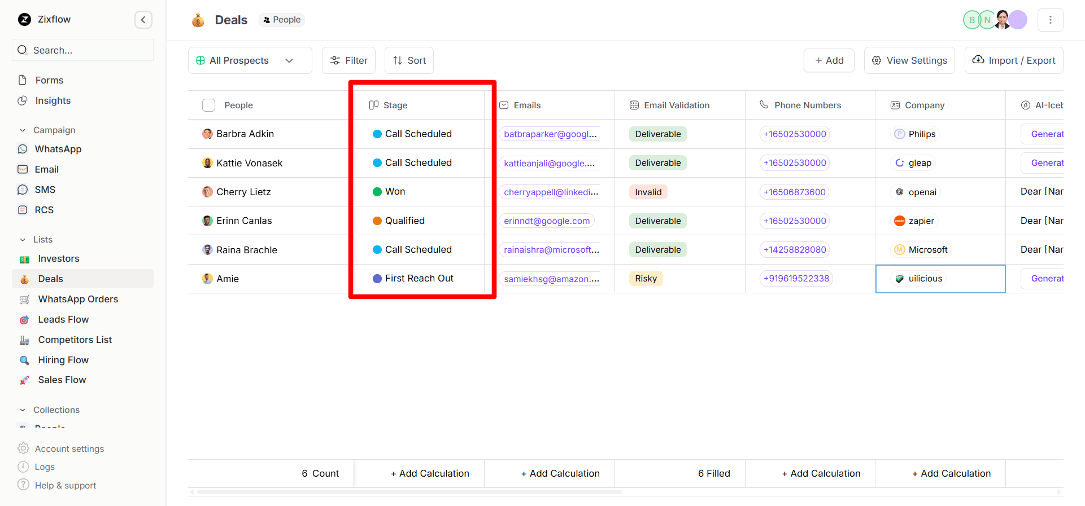1085x506 pixels.
Task: Open Investors list money icon
Action: click(25, 259)
